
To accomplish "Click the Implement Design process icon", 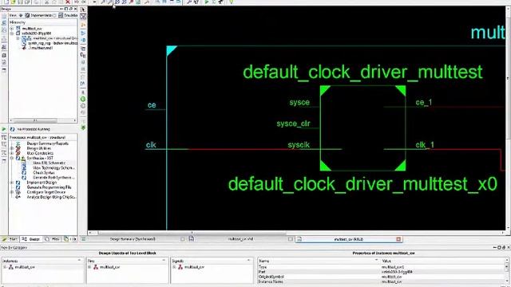I will [18, 183].
